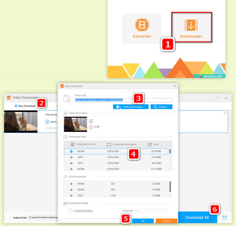Click the video thumbnail in New Download dialog
The height and width of the screenshot is (226, 236).
coord(76,124)
